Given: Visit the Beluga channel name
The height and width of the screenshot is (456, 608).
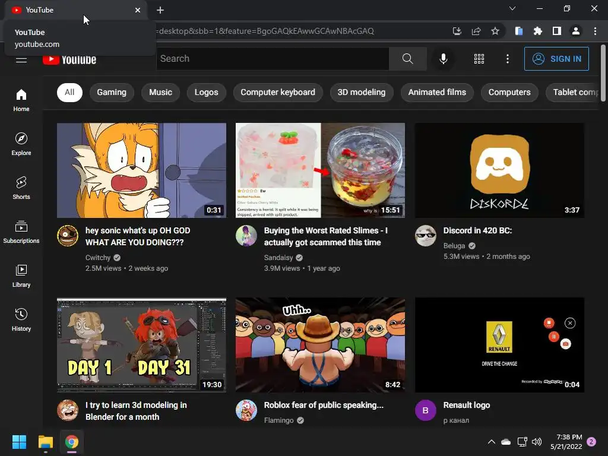Looking at the screenshot, I should pyautogui.click(x=454, y=246).
